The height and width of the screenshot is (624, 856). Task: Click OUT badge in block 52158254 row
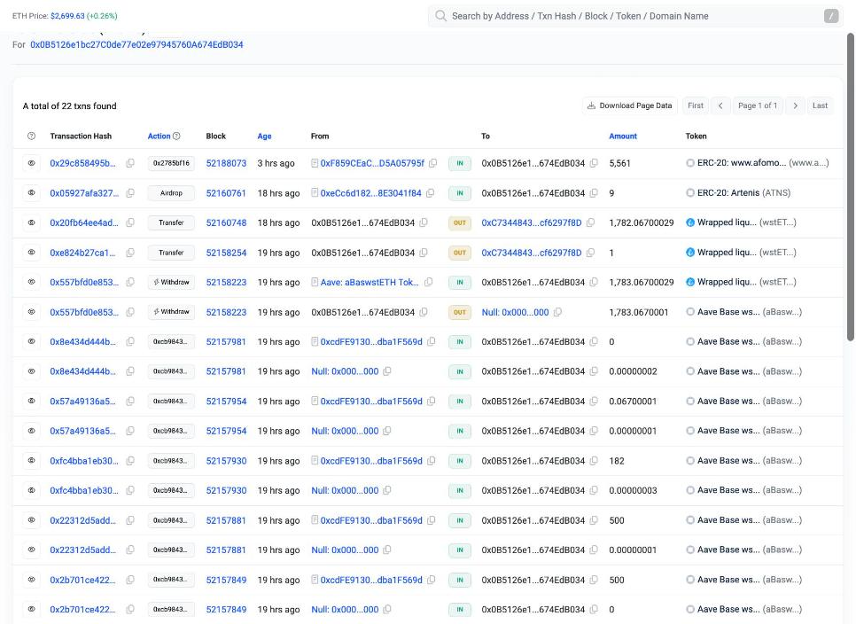[x=460, y=253]
